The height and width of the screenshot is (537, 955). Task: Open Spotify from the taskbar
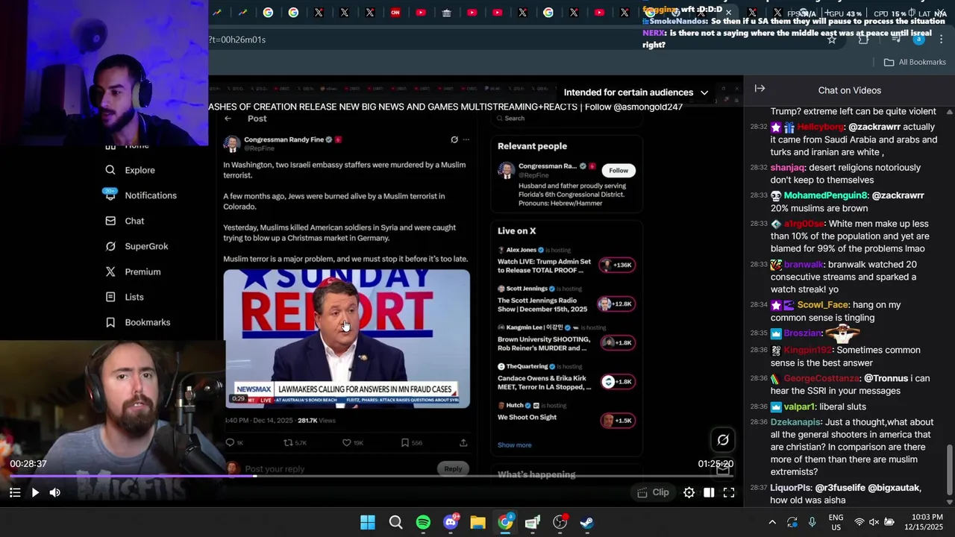tap(423, 522)
